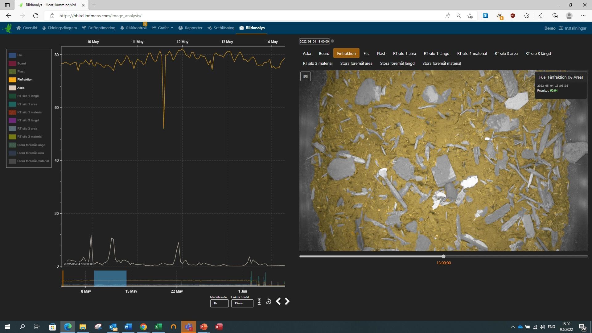Screen dimensions: 592x333
Task: Click the camera snapshot icon on image
Action: (x=305, y=76)
